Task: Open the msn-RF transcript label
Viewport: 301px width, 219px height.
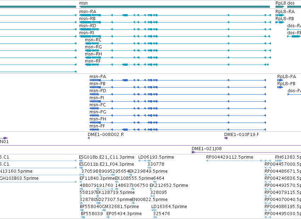Action: pos(93,61)
